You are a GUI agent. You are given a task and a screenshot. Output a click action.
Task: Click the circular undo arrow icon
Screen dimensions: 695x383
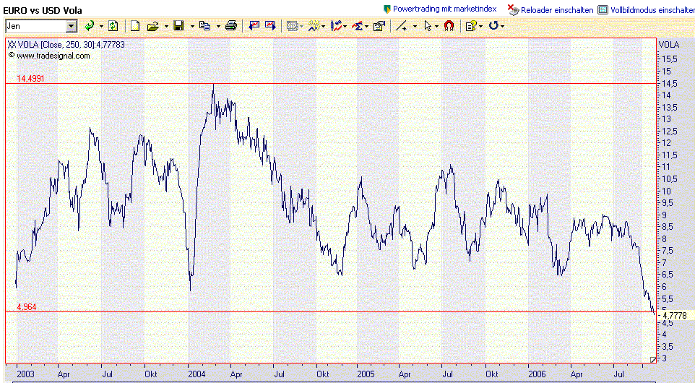click(493, 26)
